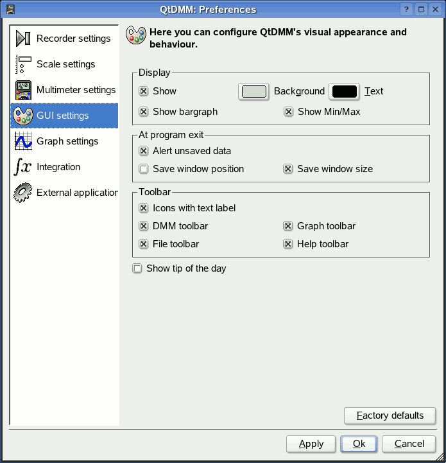Click the title bar help question mark
446x463 pixels.
coord(406,9)
